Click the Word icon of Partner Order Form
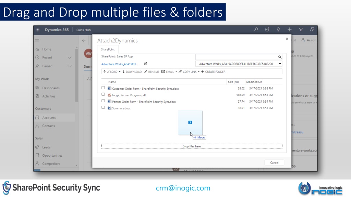The height and width of the screenshot is (197, 351). click(x=109, y=101)
